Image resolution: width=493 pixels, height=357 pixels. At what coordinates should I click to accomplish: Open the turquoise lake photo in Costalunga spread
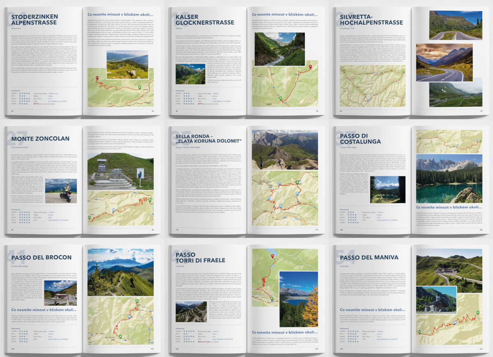(449, 178)
